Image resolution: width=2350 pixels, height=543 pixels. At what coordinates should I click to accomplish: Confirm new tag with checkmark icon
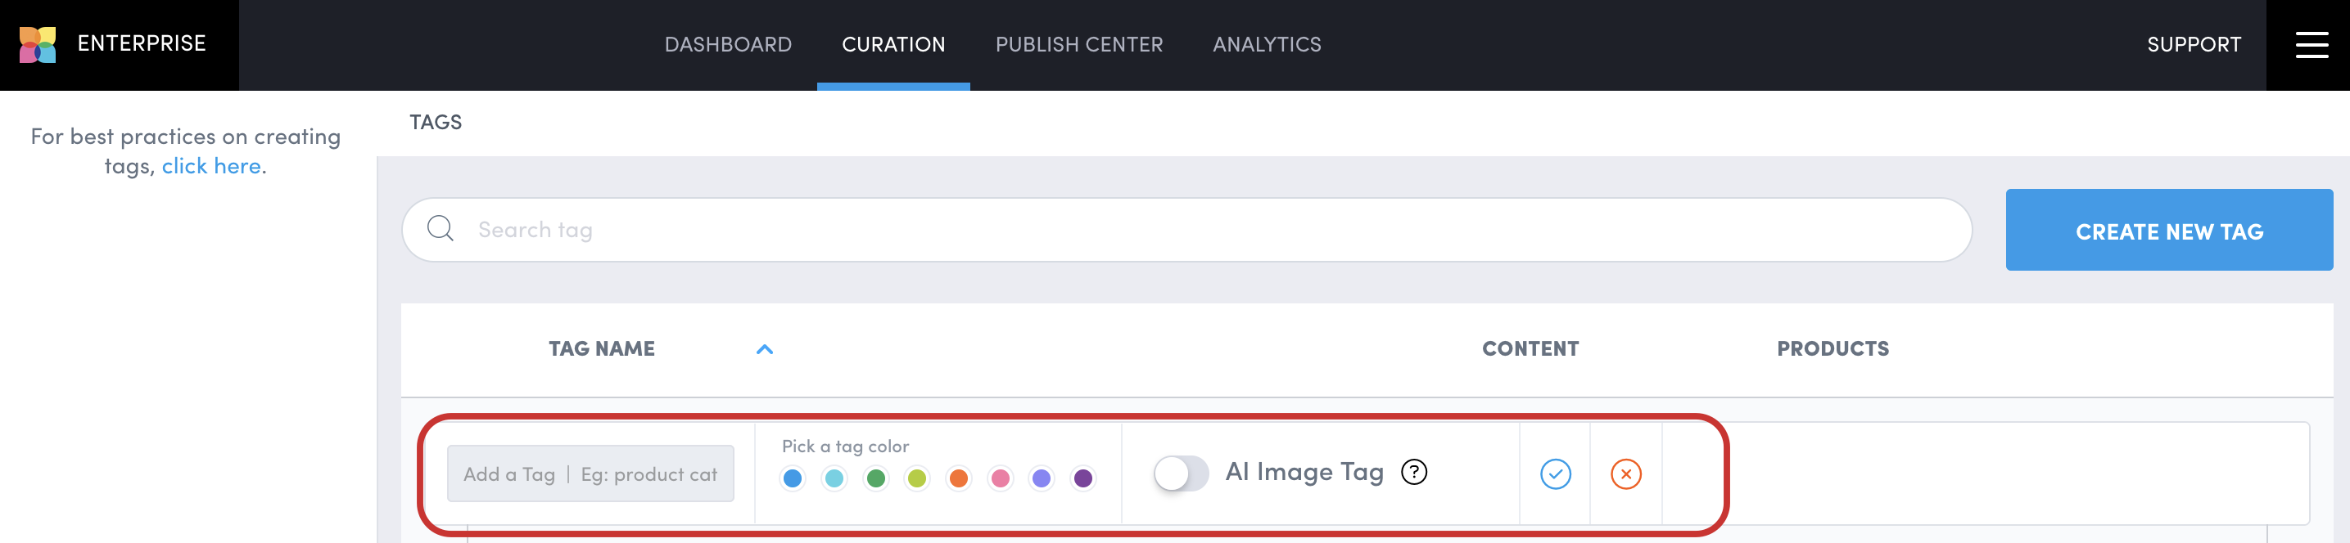click(x=1556, y=473)
